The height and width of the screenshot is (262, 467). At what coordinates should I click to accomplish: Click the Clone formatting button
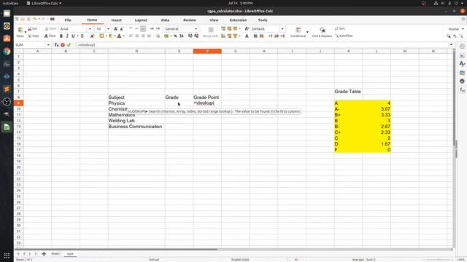(x=50, y=29)
